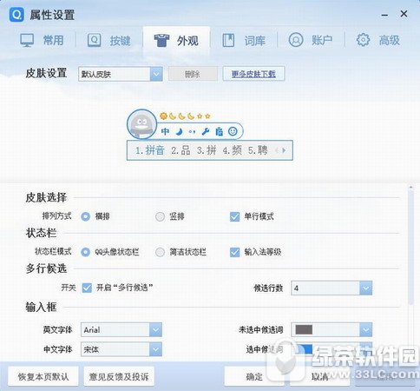The width and height of the screenshot is (420, 391).
Task: Open the 中文字体 宋体 dropdown
Action: click(121, 349)
